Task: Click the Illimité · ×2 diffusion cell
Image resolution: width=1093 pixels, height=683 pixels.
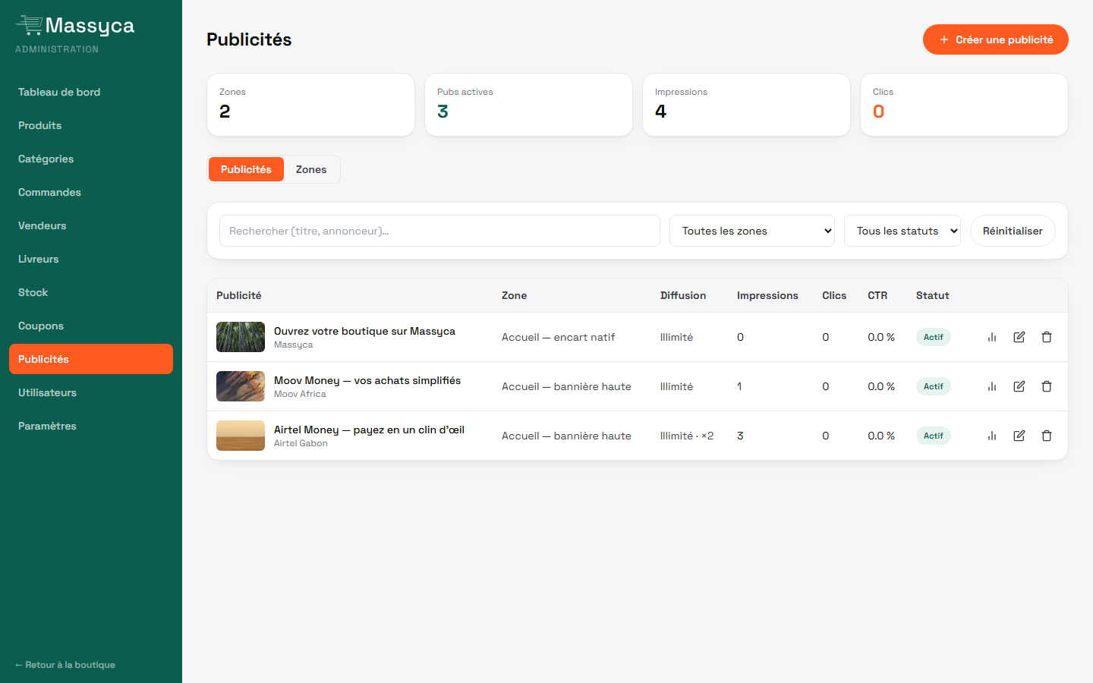Action: click(687, 436)
